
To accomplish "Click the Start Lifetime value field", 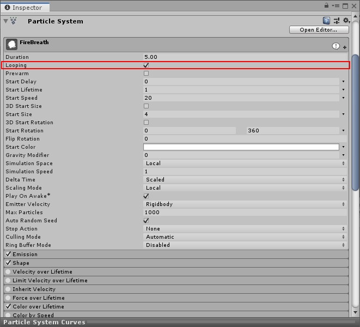I will click(x=241, y=89).
